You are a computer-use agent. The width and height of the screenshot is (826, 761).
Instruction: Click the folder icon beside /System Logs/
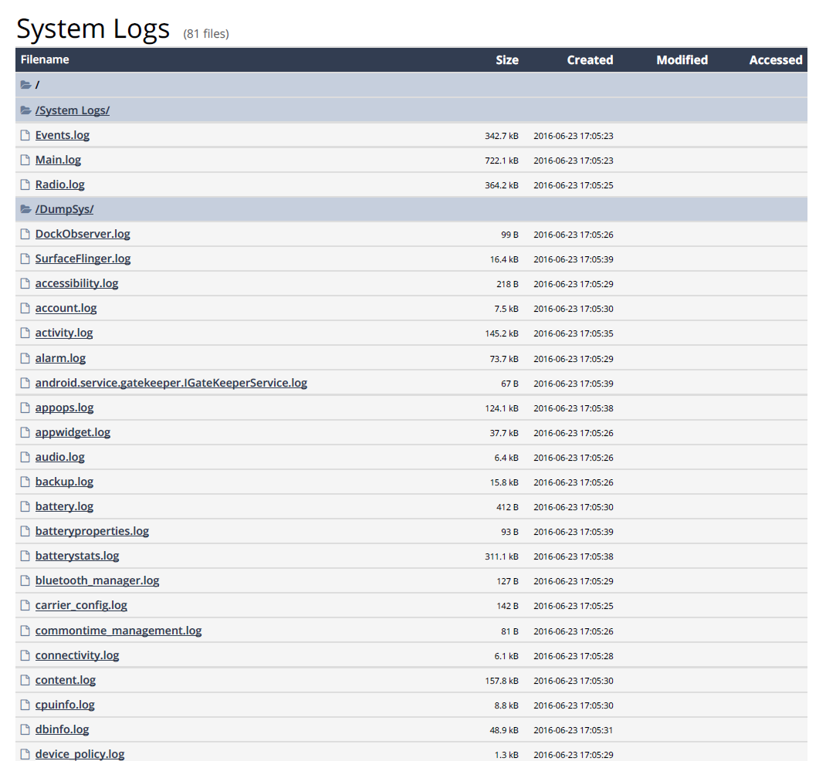pos(24,110)
